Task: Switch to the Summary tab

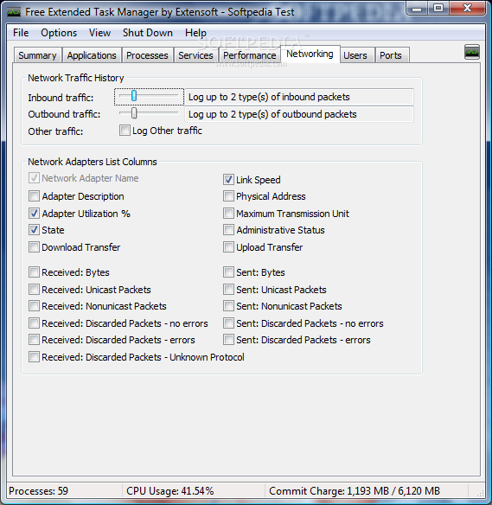Action: point(37,55)
